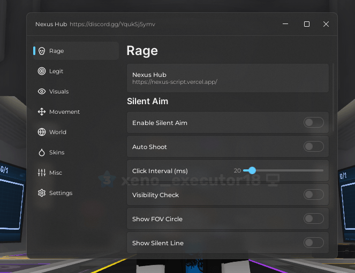Enable Show FOV Circle toggle
The image size is (355, 273).
pos(314,219)
